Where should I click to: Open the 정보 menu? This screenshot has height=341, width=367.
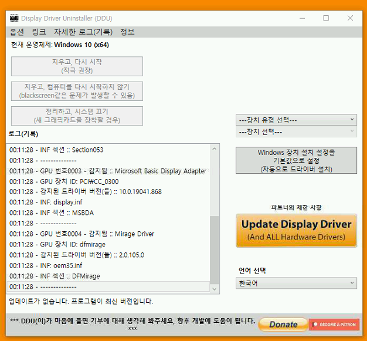127,32
